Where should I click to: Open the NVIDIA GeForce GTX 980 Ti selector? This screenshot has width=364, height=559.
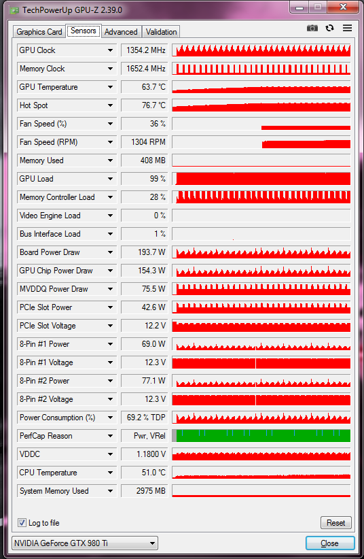tap(85, 543)
